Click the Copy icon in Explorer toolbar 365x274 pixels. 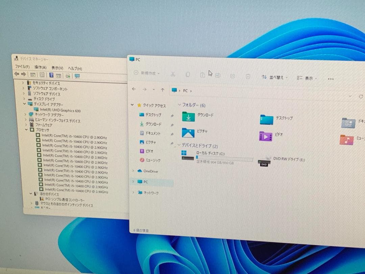point(188,74)
